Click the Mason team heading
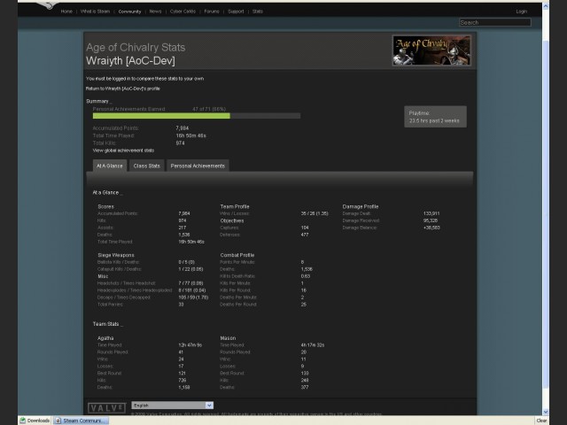Viewport: 567px width, 425px height. (x=228, y=338)
